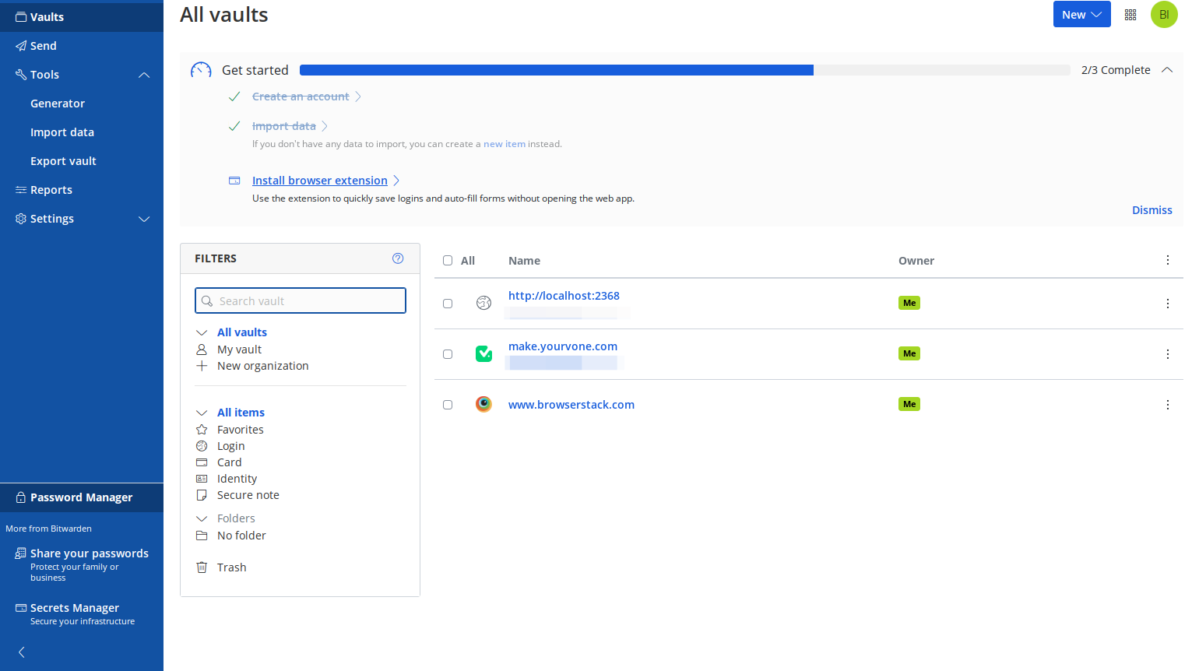Click the Get started progress bar
This screenshot has width=1199, height=671.
685,70
